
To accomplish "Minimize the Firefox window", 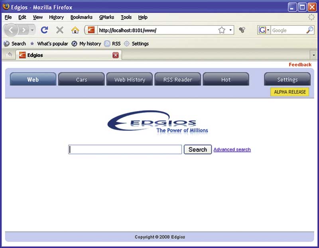I will click(292, 7).
